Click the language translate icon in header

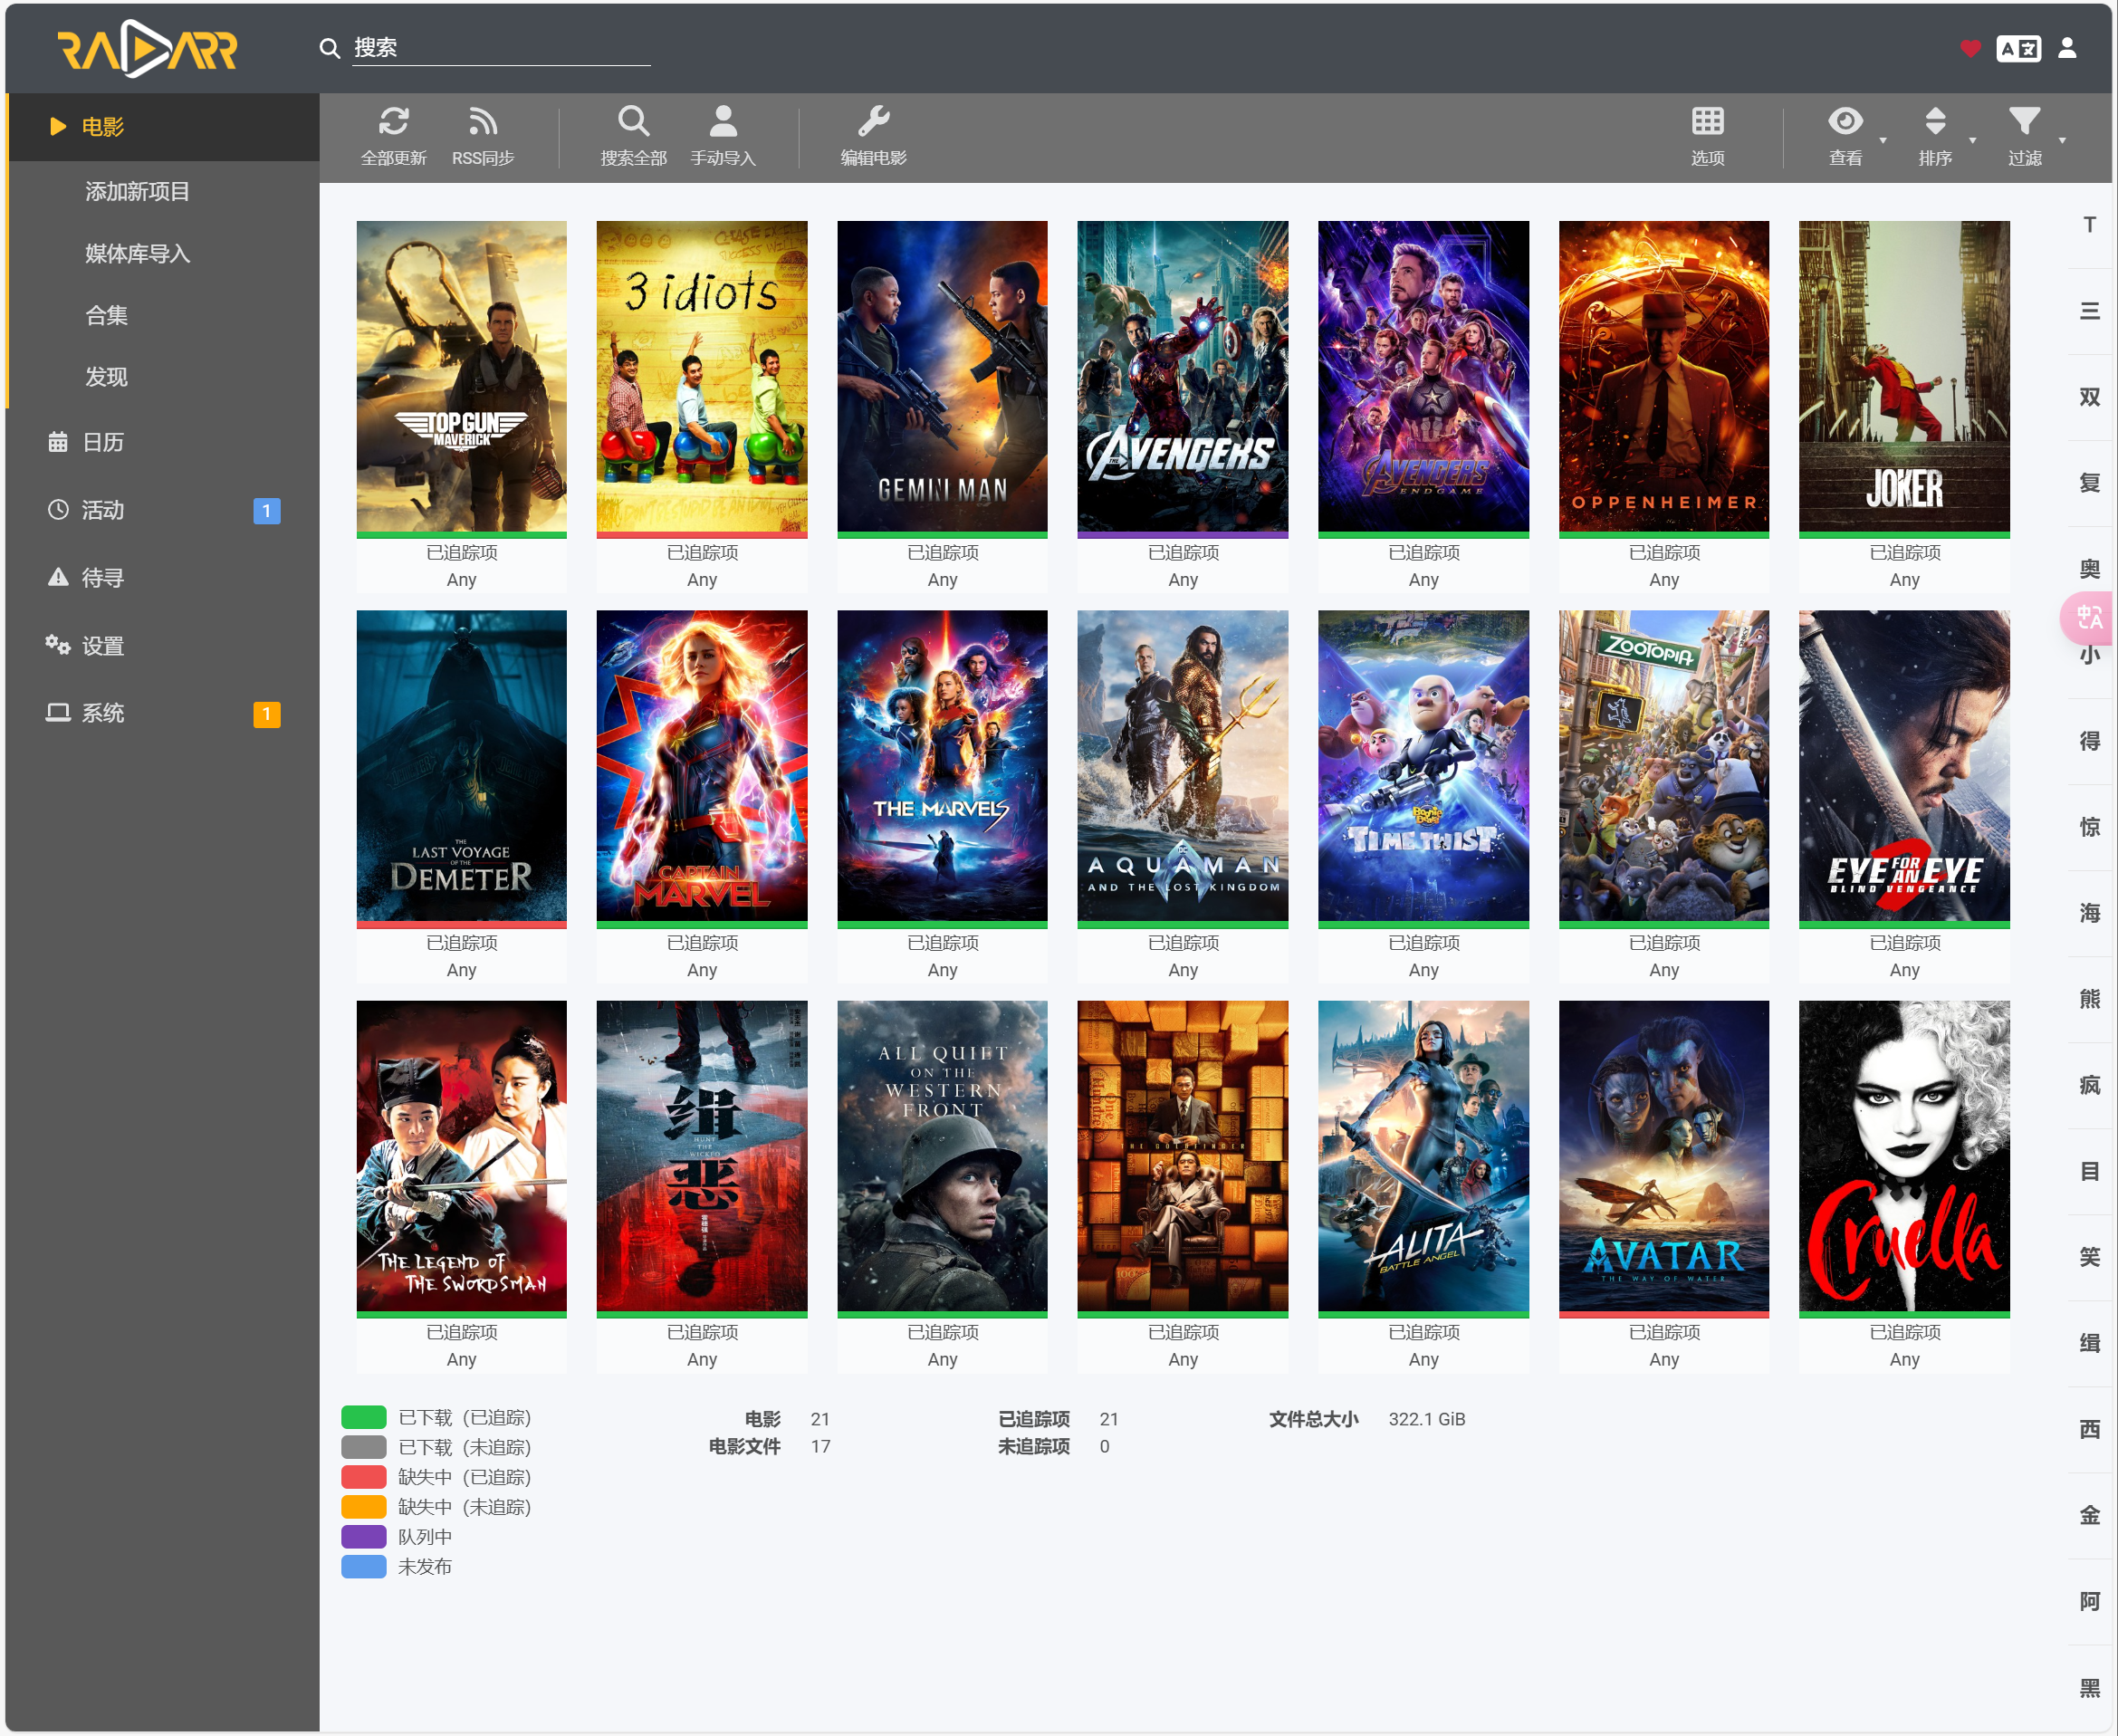coord(2018,48)
